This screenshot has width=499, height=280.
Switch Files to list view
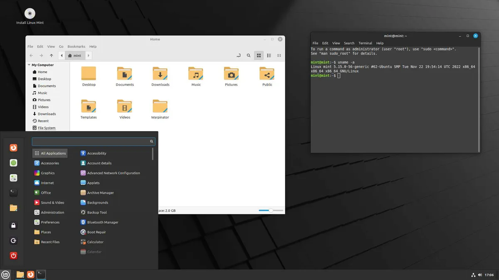269,56
